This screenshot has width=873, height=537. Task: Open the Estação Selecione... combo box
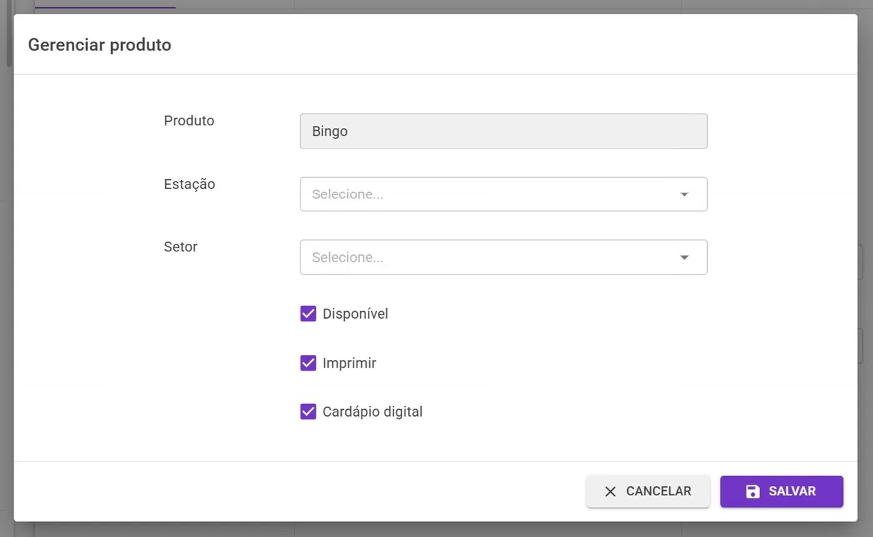(x=503, y=194)
